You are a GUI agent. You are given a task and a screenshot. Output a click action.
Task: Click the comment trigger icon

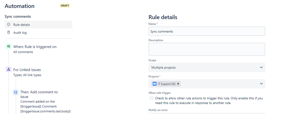[x=8, y=47]
